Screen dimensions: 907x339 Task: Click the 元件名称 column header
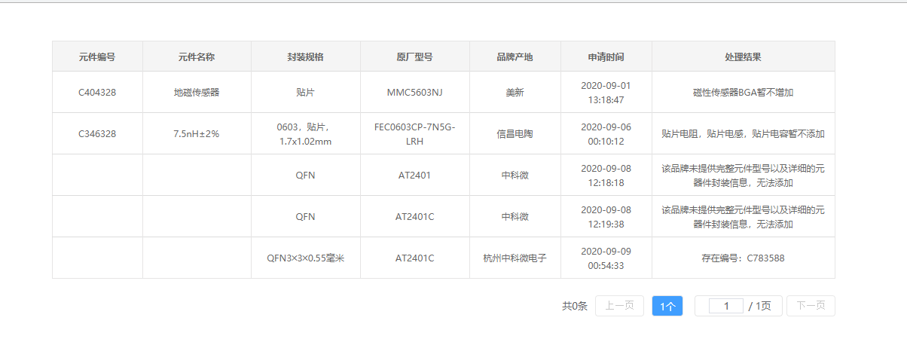(197, 56)
